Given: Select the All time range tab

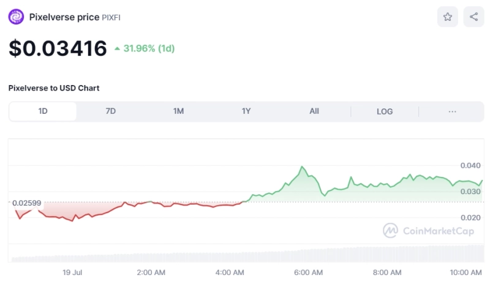Looking at the screenshot, I should point(314,111).
